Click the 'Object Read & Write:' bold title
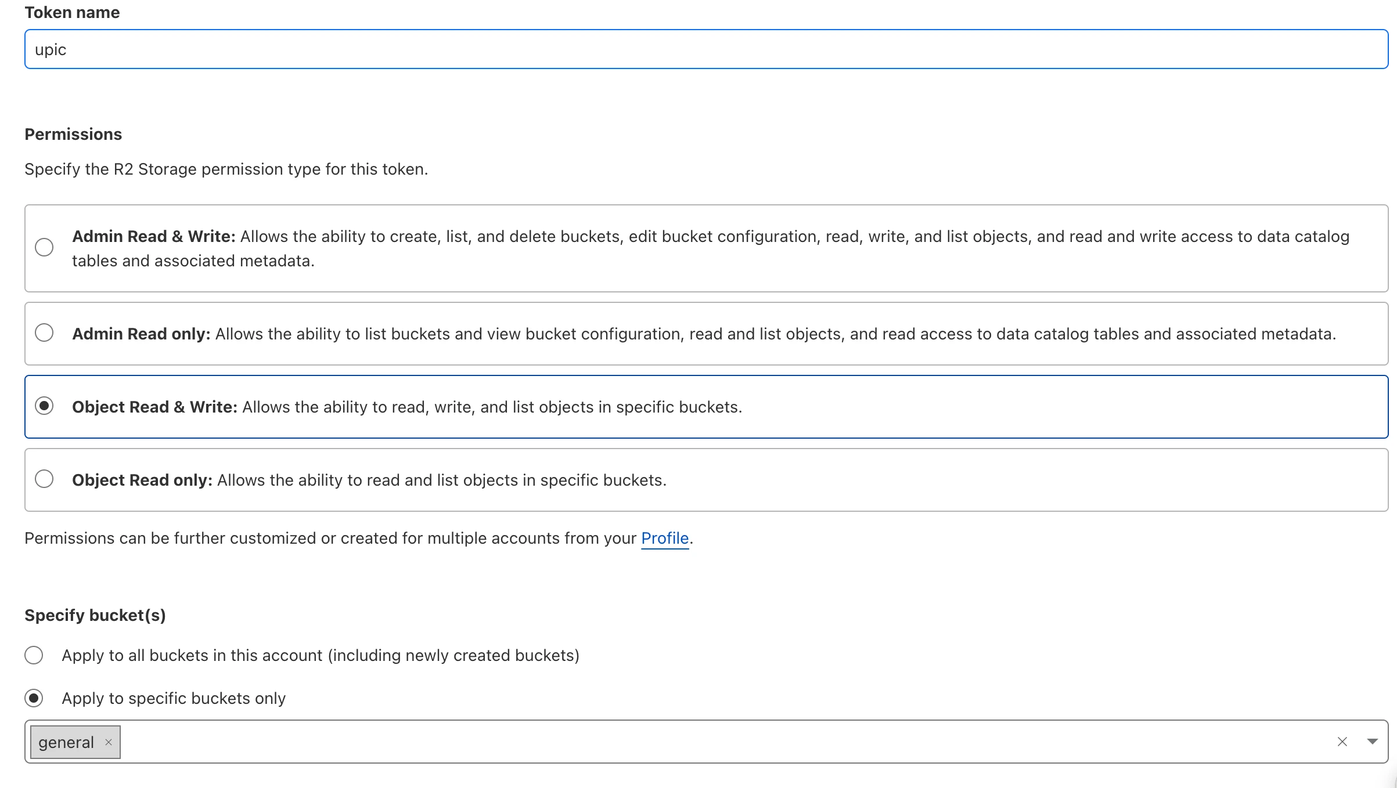This screenshot has width=1397, height=788. pyautogui.click(x=154, y=407)
